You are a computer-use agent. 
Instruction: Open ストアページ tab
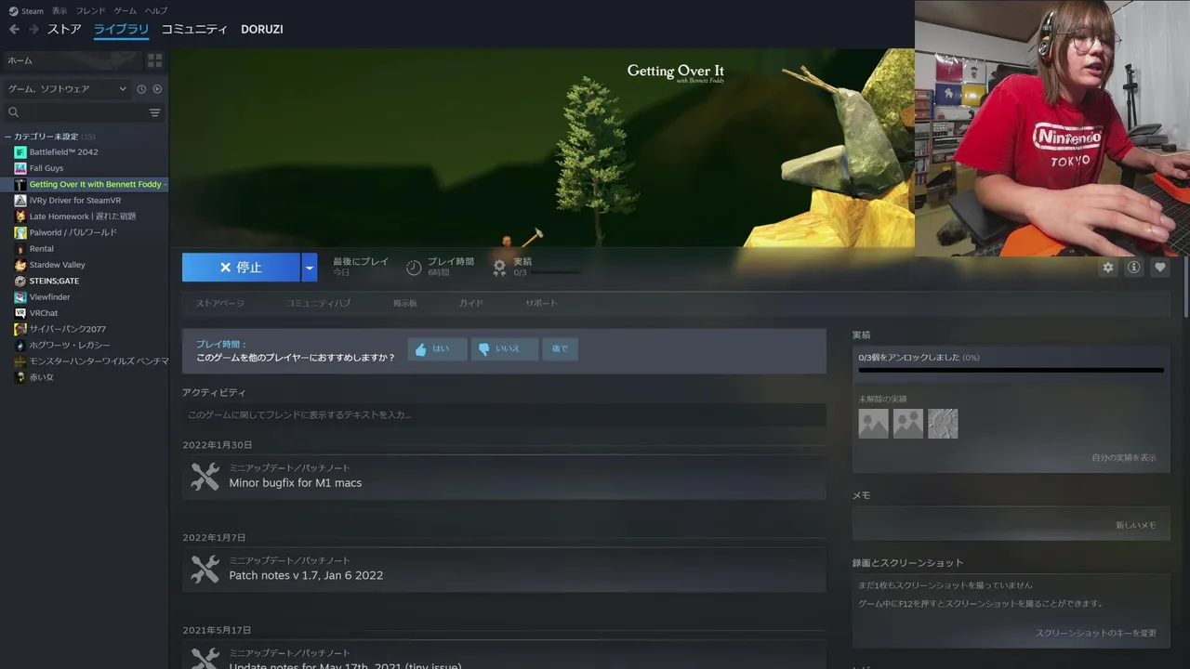click(220, 303)
